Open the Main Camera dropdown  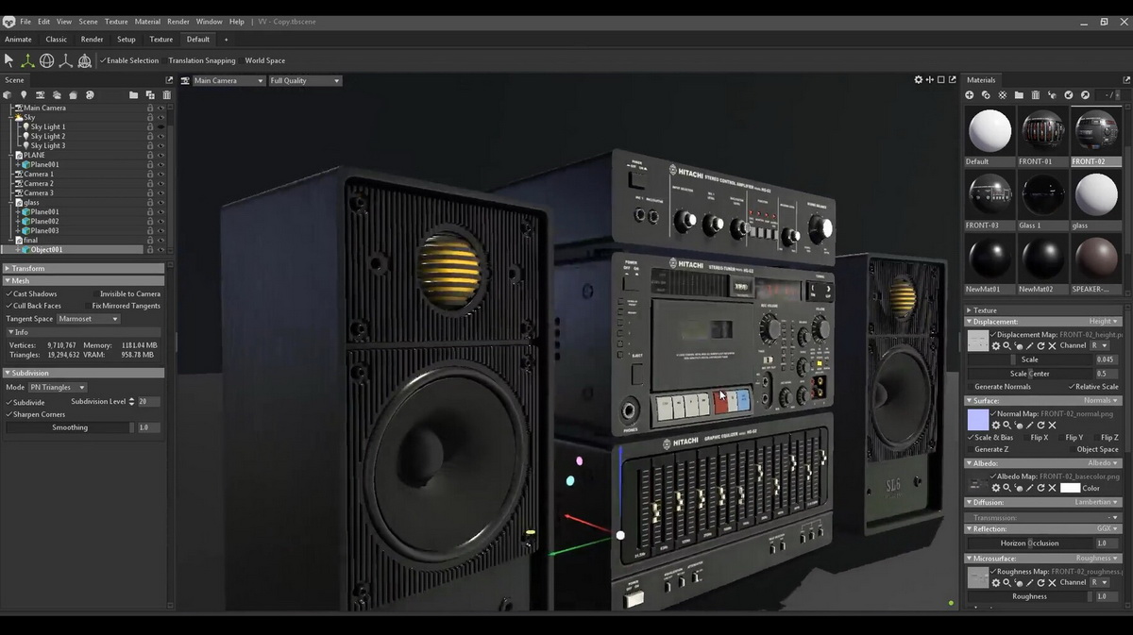click(x=228, y=80)
